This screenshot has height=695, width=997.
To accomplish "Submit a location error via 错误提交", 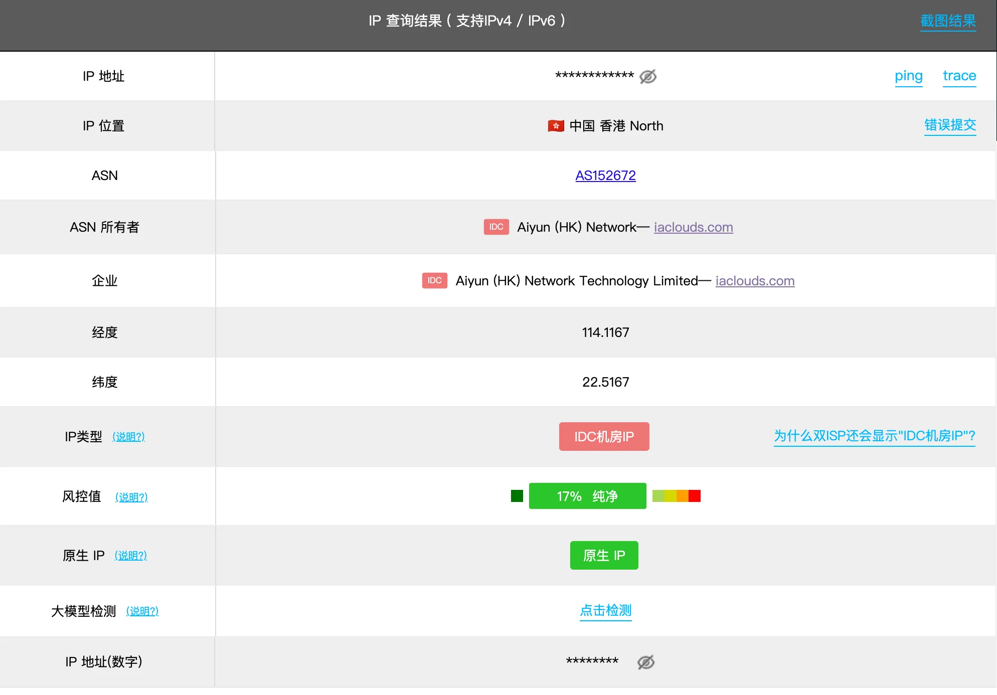I will (x=950, y=125).
